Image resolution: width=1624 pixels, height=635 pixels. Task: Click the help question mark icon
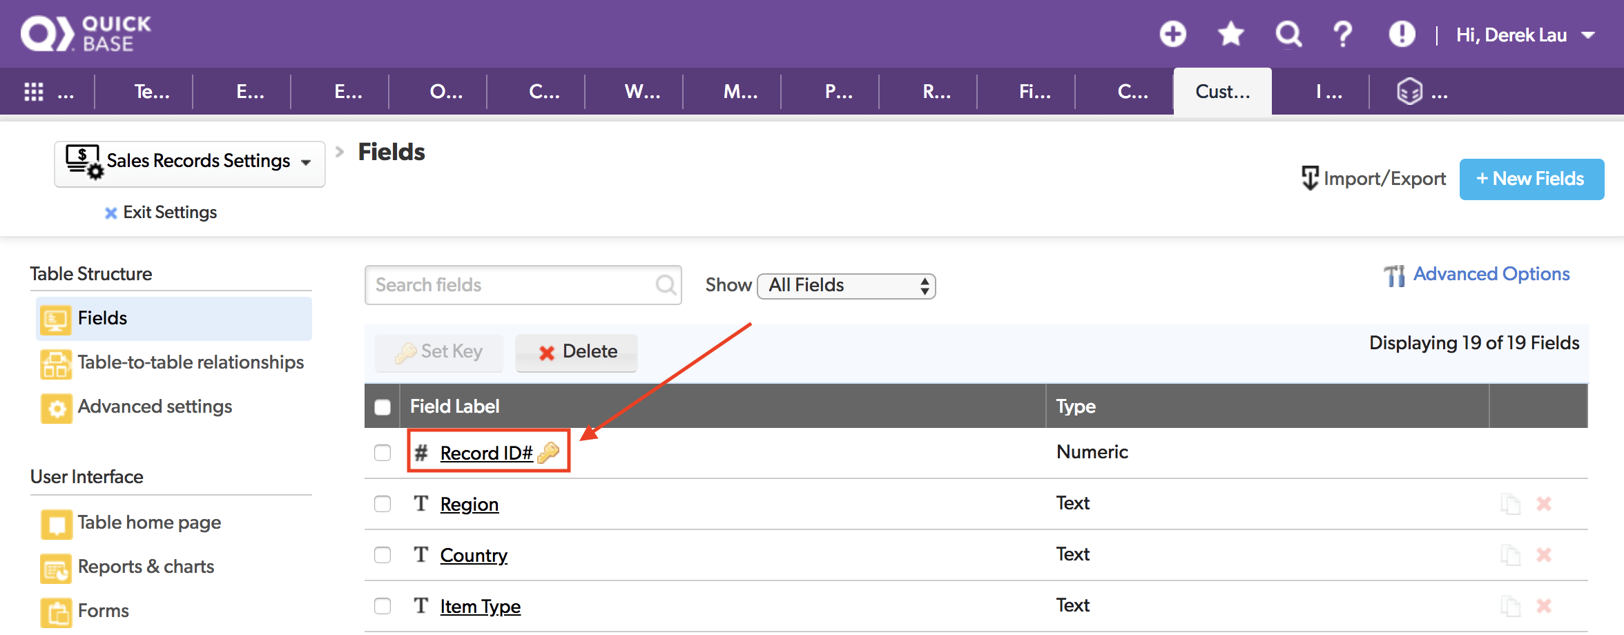coord(1342,33)
